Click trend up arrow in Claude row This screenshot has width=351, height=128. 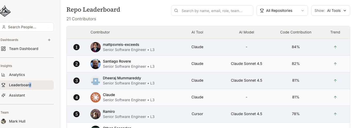[335, 97]
